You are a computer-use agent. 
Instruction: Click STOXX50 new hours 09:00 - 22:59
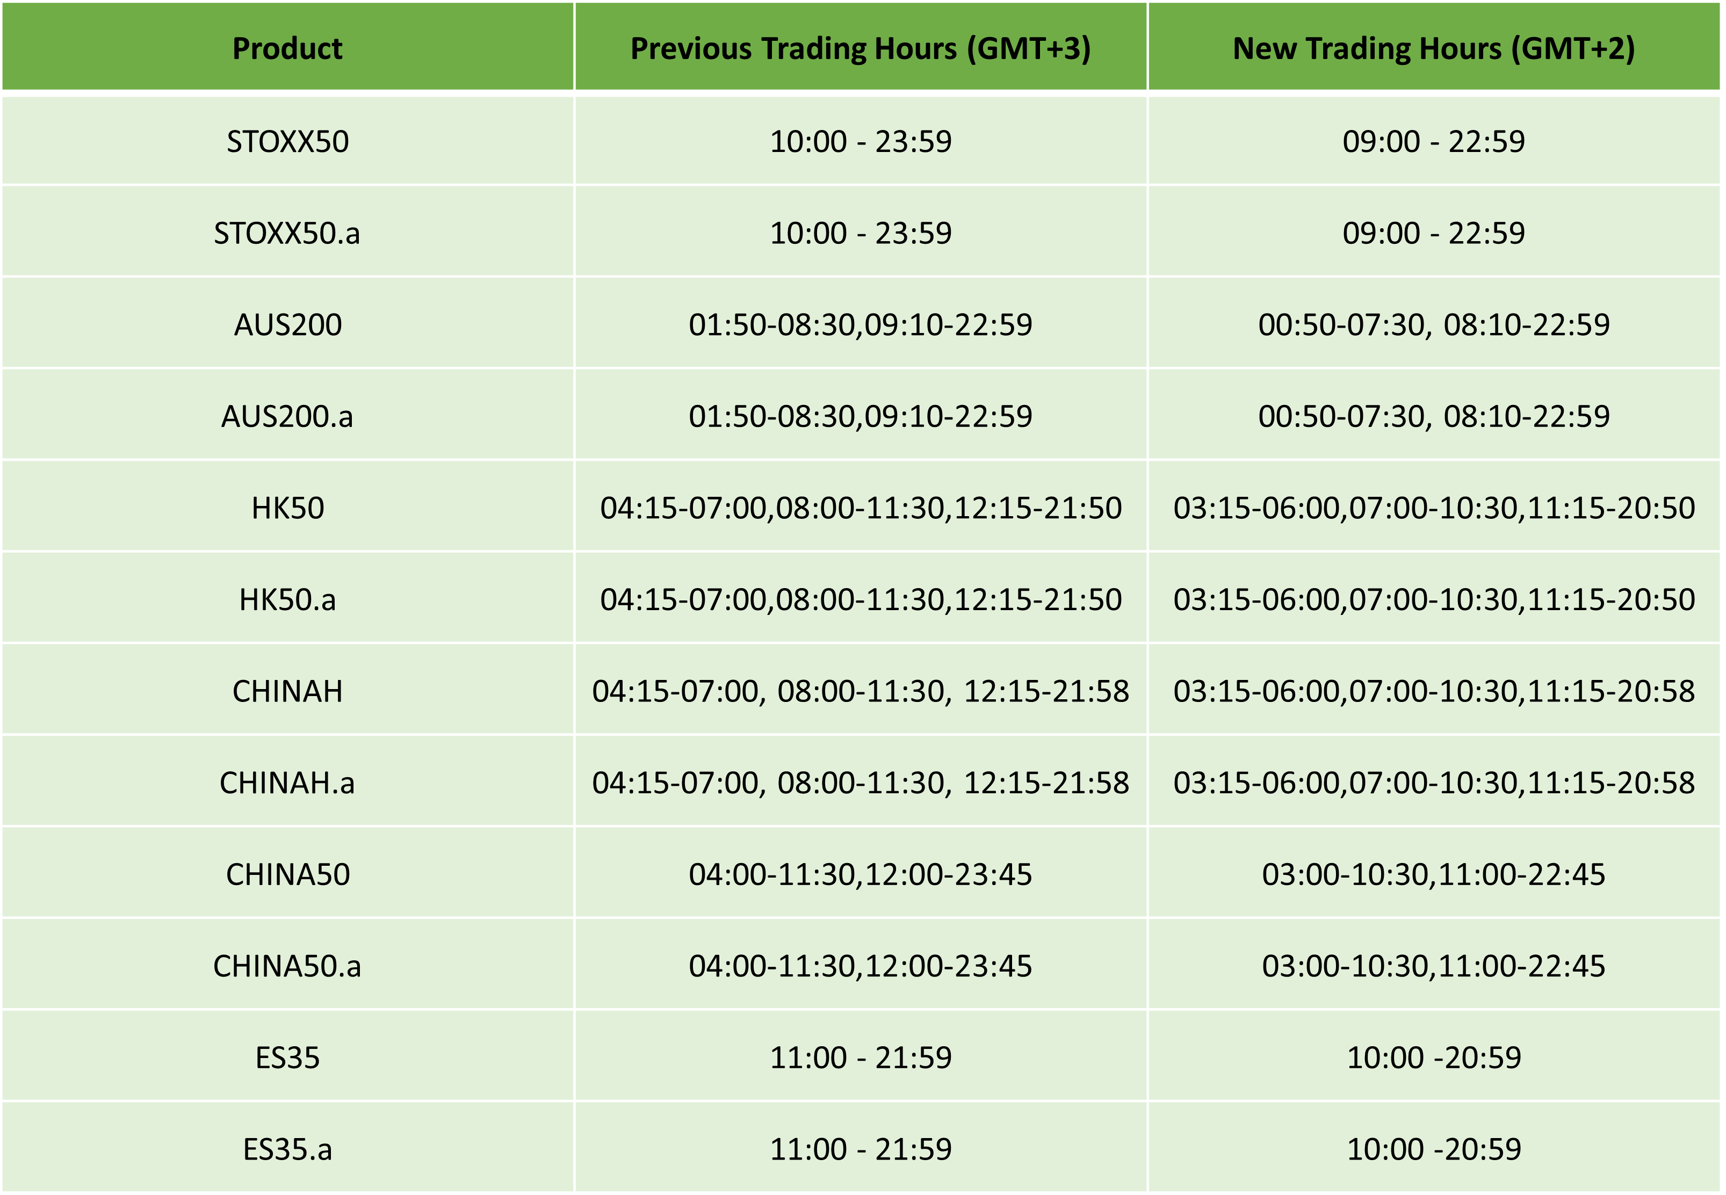pyautogui.click(x=1434, y=141)
